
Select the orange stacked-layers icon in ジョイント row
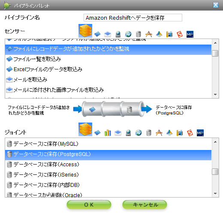tap(85, 129)
